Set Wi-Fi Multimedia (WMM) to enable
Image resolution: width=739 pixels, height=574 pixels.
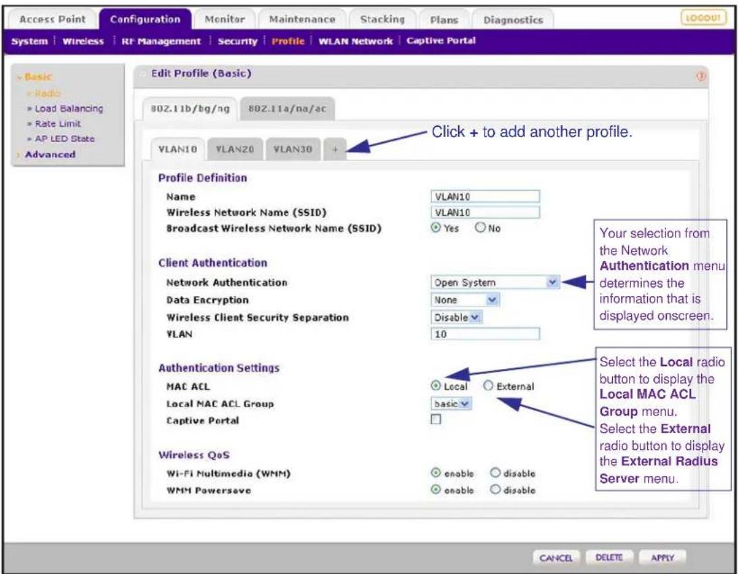pyautogui.click(x=436, y=472)
